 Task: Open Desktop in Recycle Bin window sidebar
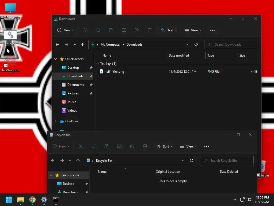click(x=68, y=184)
